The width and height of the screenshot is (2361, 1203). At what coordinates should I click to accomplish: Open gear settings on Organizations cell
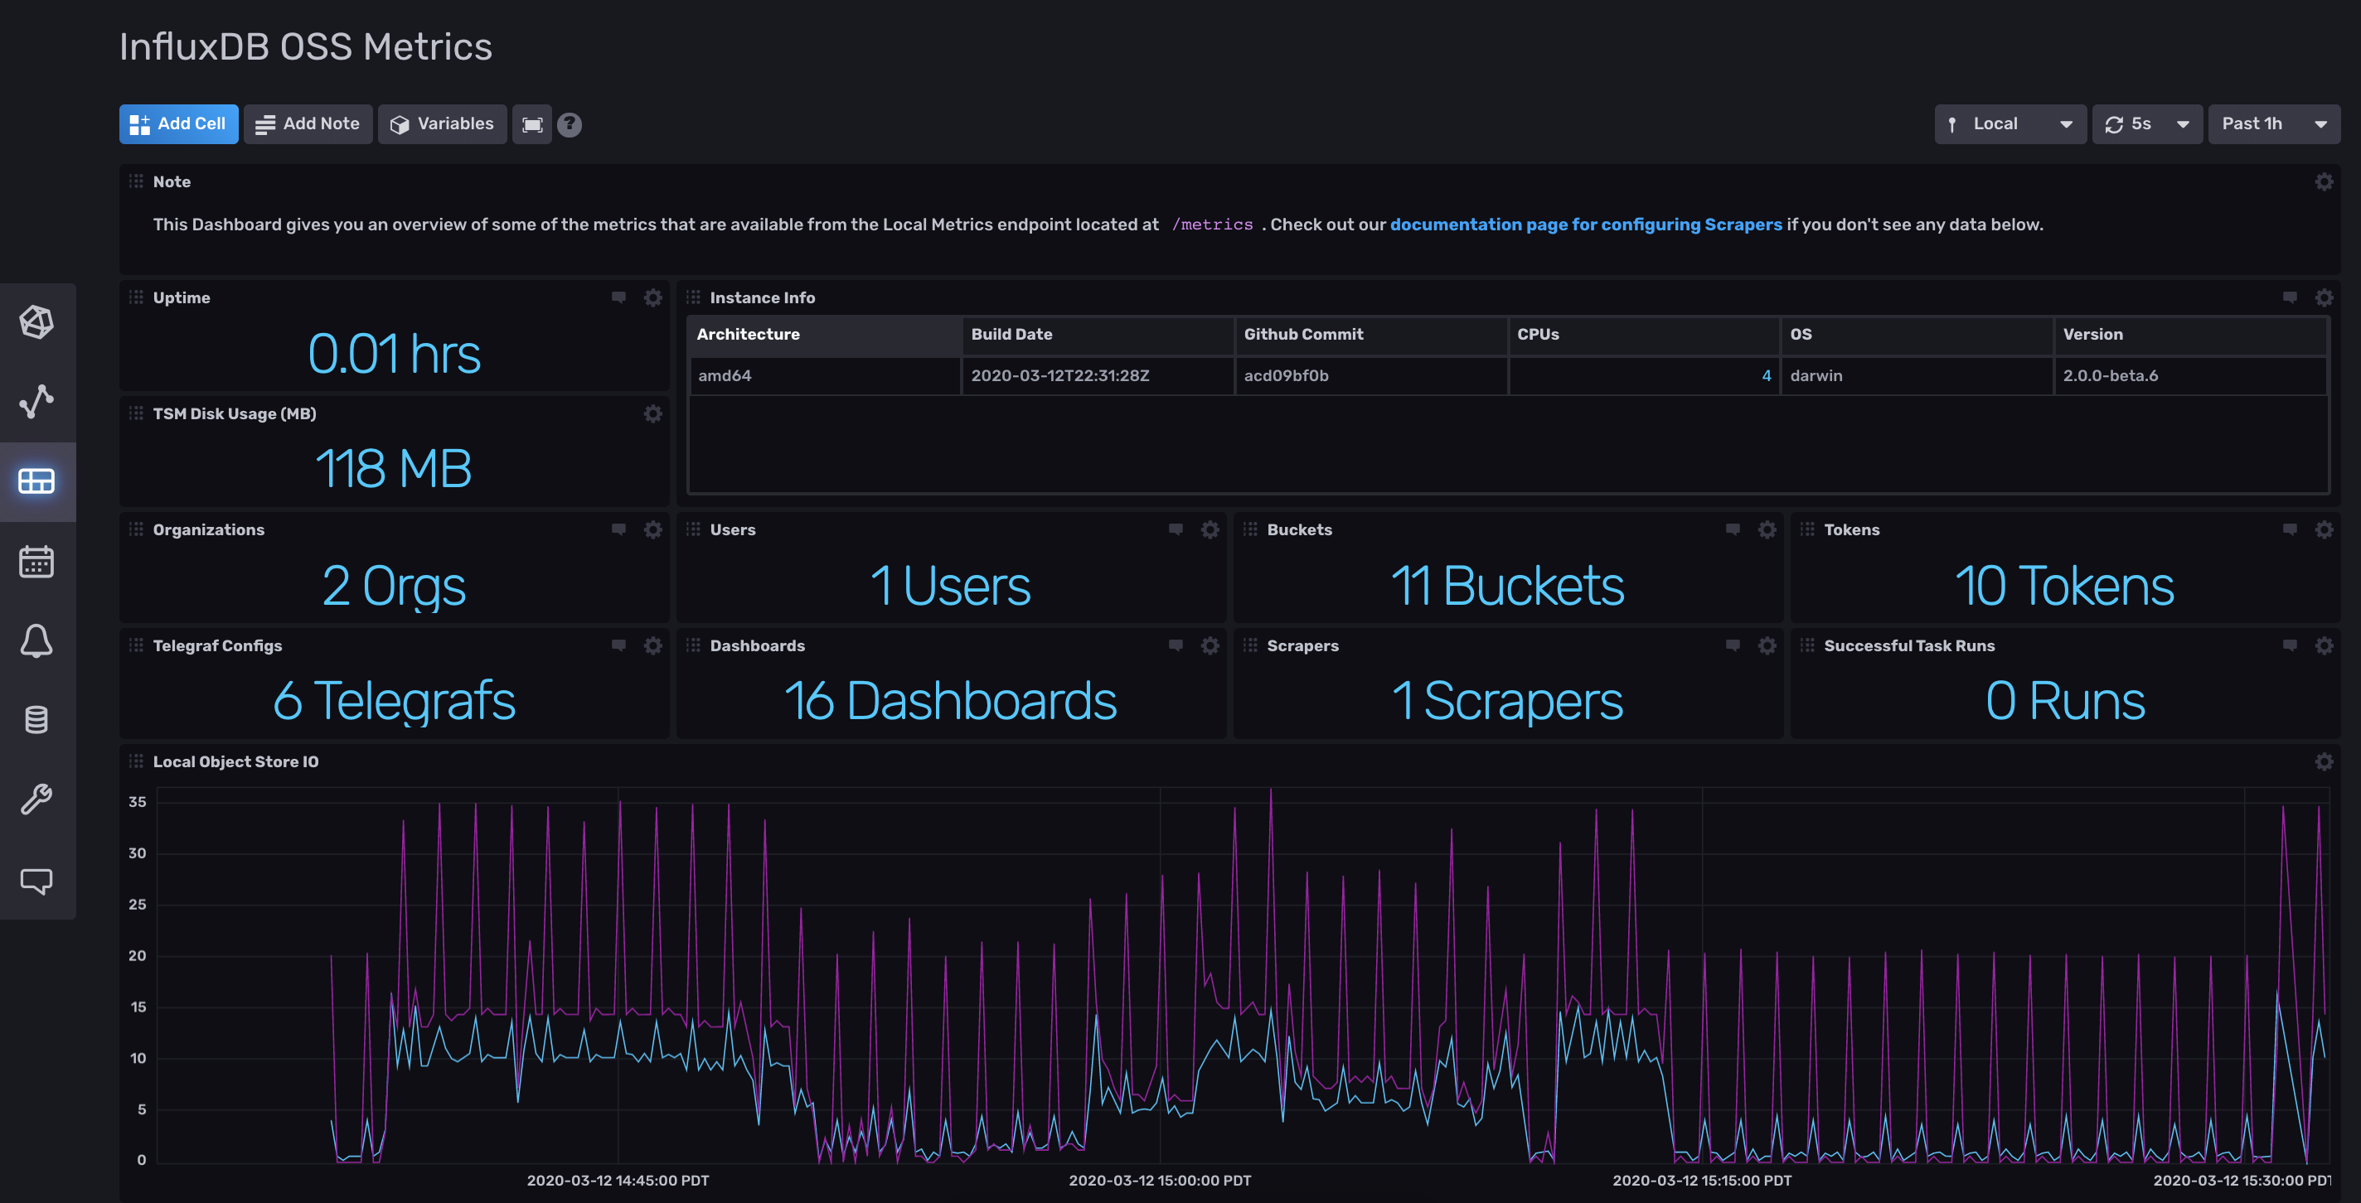652,529
